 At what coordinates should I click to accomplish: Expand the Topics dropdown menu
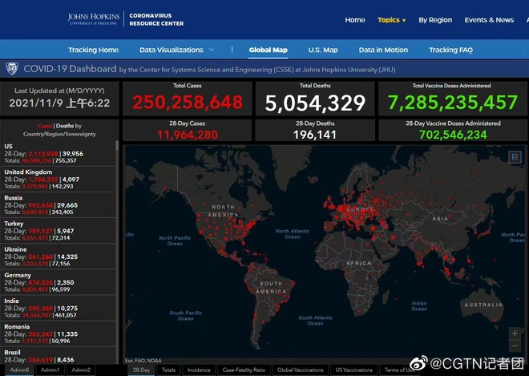(392, 20)
